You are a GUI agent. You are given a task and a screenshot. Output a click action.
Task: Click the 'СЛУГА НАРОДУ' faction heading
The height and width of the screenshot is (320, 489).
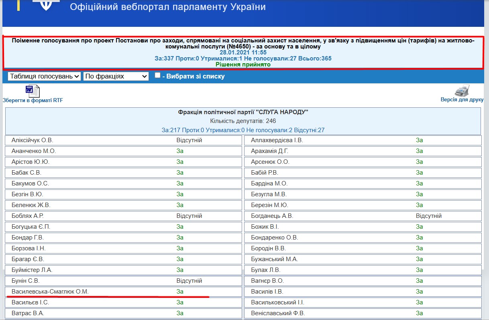point(243,112)
